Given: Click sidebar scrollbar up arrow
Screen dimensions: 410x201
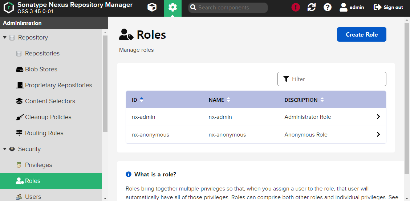Looking at the screenshot, I should (105, 33).
